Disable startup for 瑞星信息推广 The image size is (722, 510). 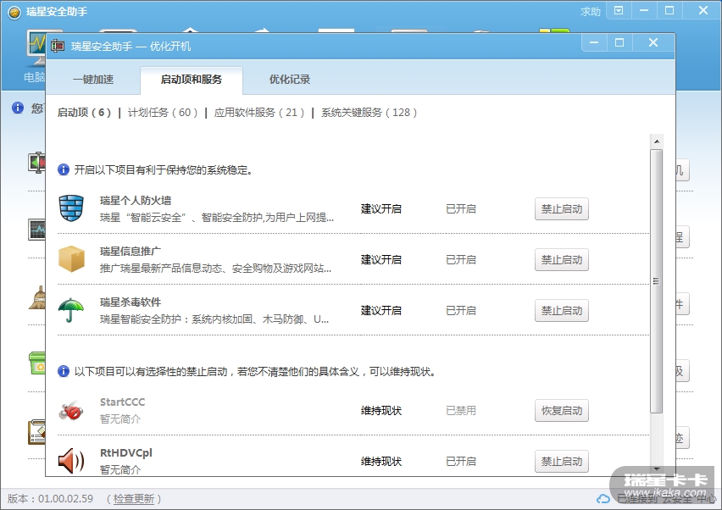pyautogui.click(x=561, y=259)
